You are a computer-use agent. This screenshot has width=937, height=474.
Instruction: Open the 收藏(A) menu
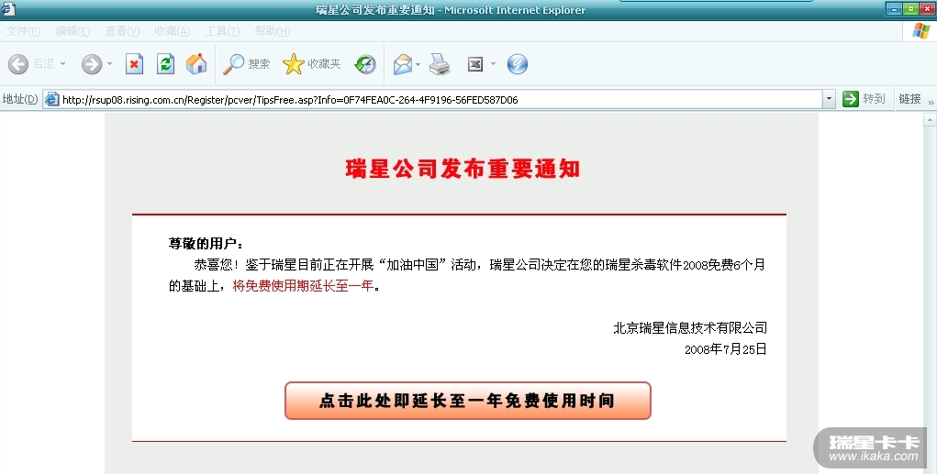tap(173, 31)
